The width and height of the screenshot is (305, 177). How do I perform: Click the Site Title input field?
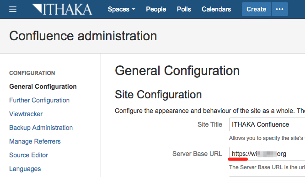(x=267, y=124)
